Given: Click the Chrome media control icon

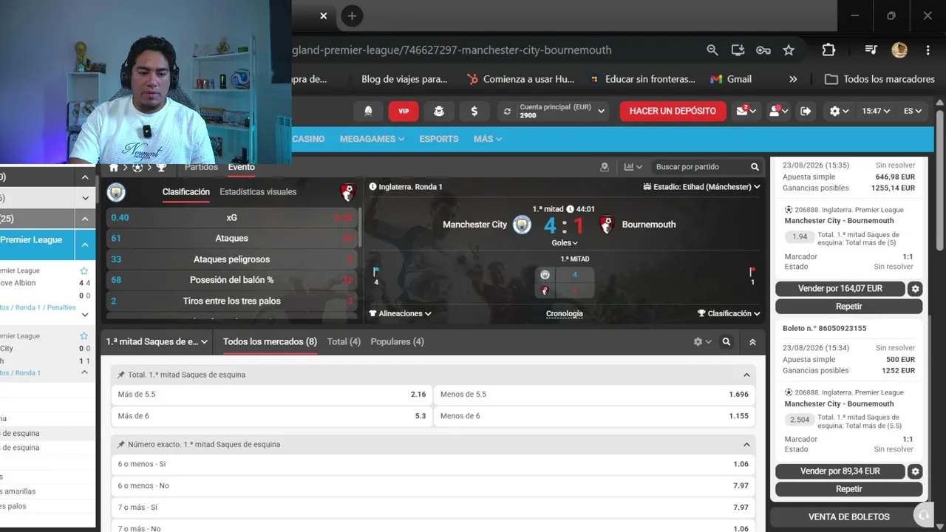Looking at the screenshot, I should (871, 50).
